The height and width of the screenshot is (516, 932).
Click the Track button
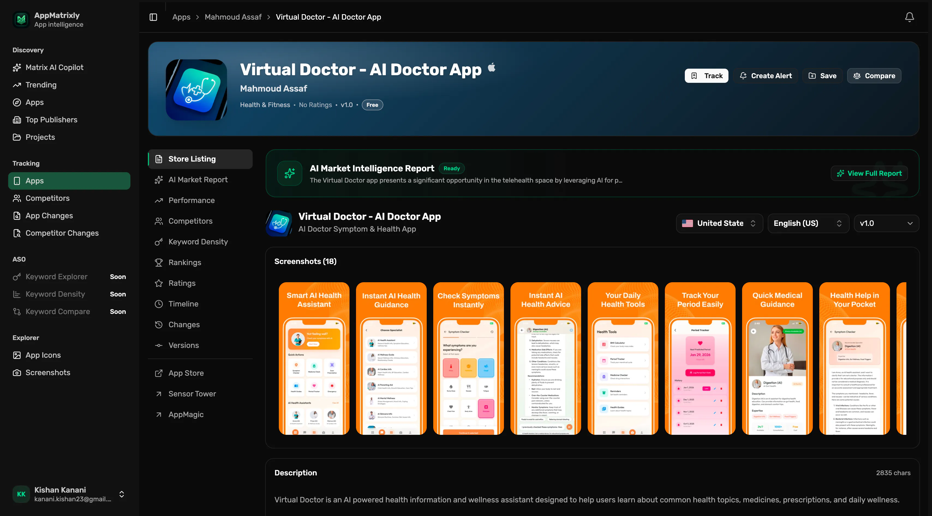(x=706, y=75)
